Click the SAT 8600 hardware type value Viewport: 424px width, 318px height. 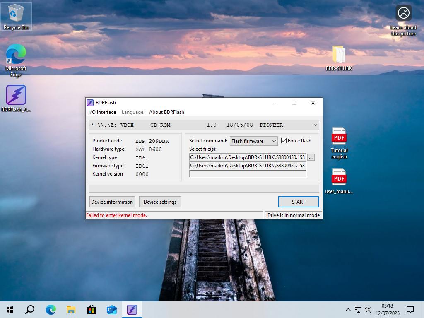click(149, 149)
